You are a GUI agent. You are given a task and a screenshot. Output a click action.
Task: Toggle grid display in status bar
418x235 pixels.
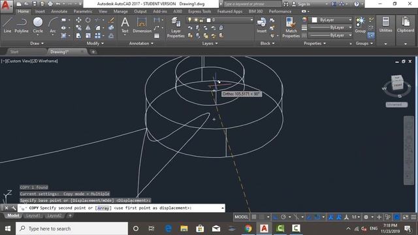(x=254, y=217)
